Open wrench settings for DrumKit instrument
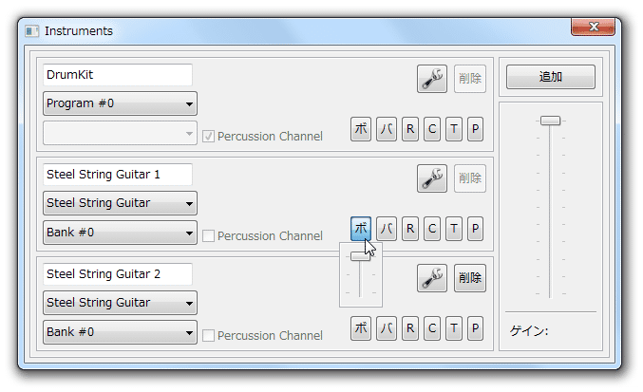Viewport: 643px width, 392px height. (432, 79)
